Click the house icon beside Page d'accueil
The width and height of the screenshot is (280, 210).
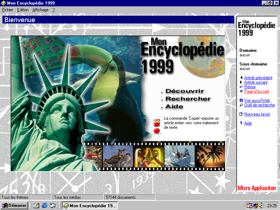(241, 91)
